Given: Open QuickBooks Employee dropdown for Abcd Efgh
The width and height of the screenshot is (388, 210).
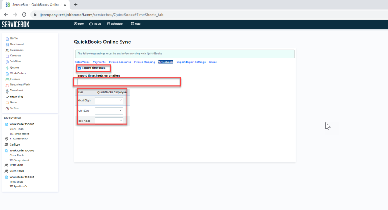Looking at the screenshot, I should tap(109, 100).
